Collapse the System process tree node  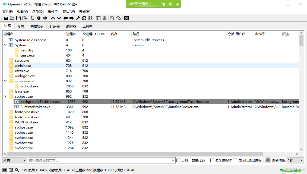coord(5,45)
